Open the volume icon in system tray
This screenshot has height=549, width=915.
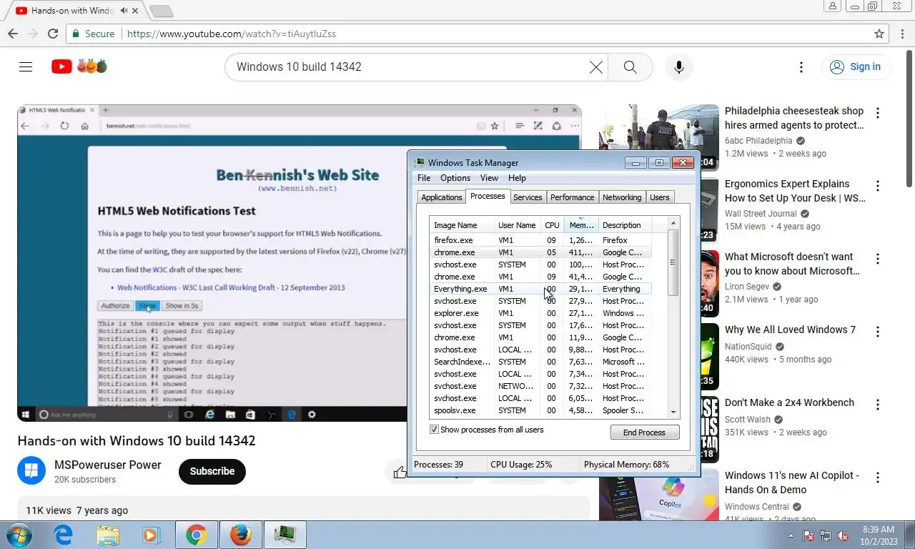(x=843, y=535)
